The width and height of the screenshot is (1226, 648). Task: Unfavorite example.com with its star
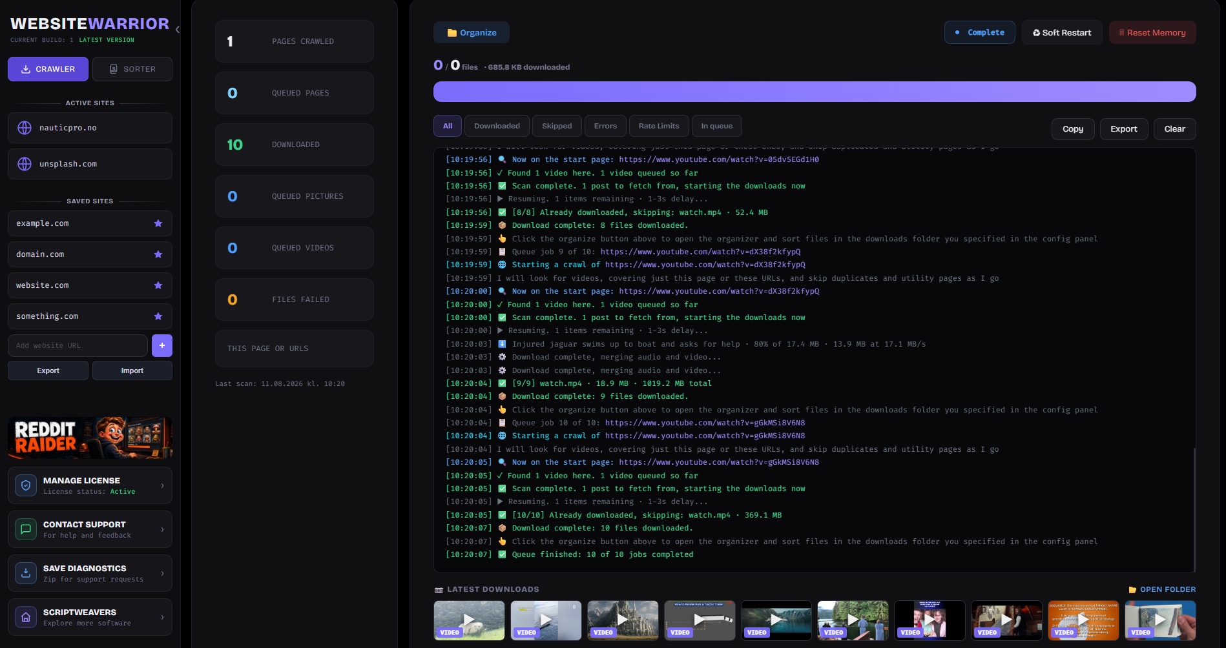point(158,223)
